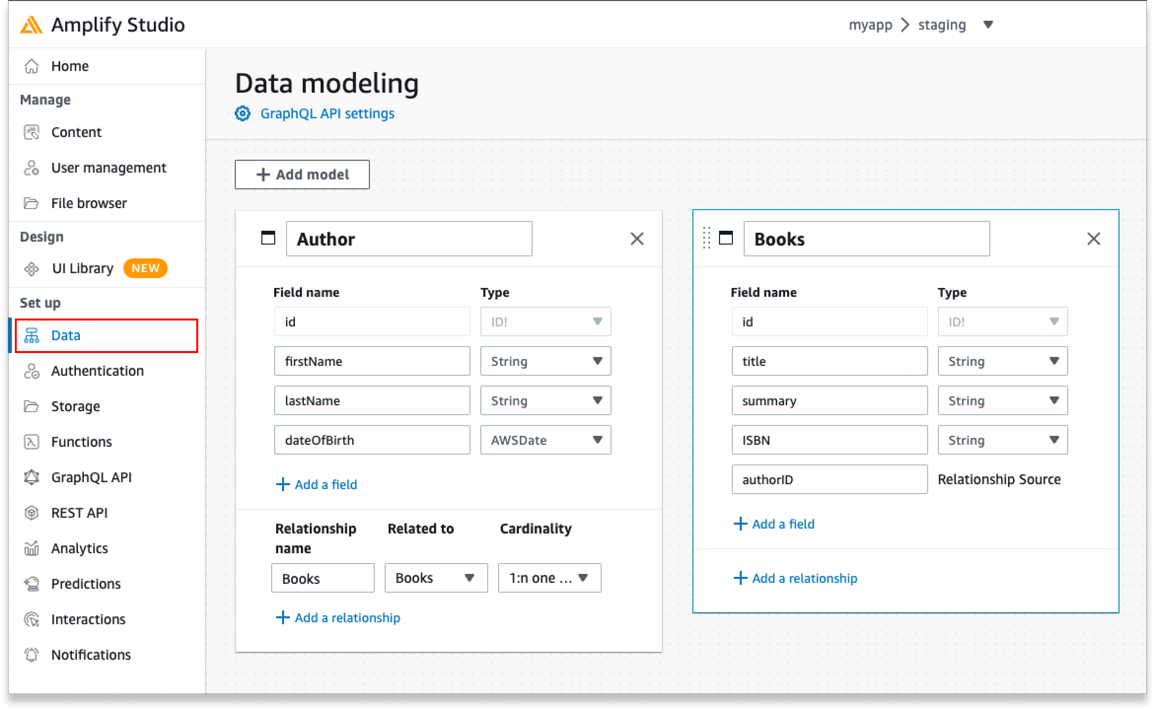Click the Add model button
1155x710 pixels.
[302, 175]
